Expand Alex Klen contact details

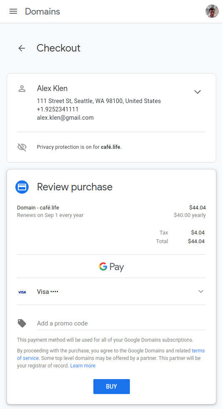tap(198, 92)
